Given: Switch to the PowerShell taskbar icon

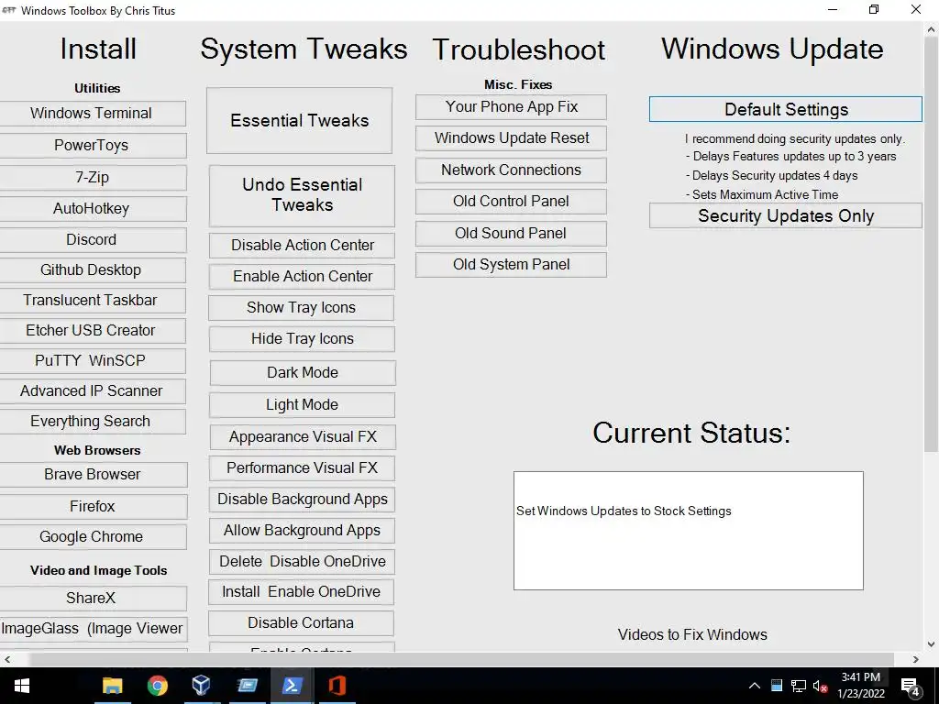Looking at the screenshot, I should [292, 686].
